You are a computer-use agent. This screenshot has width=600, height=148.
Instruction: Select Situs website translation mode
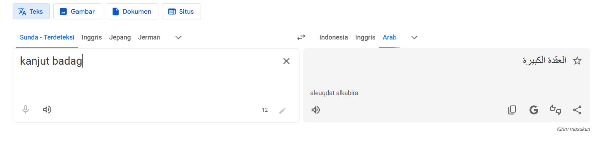pos(181,11)
